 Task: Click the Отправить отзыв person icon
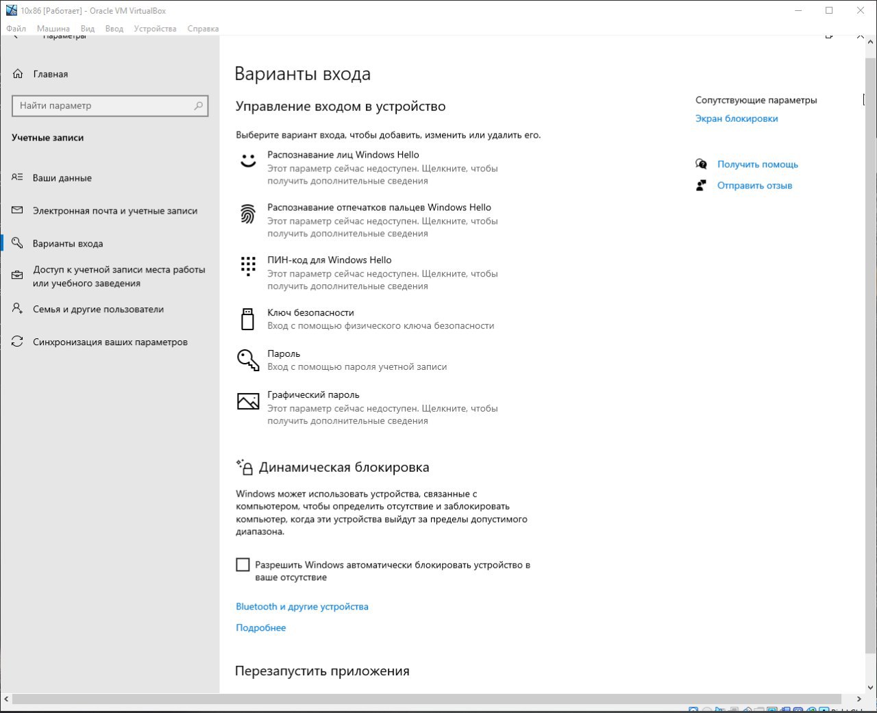pos(701,186)
